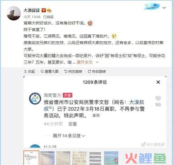
Task: Select the sixth seascape thumbnail
Action: (x=111, y=158)
